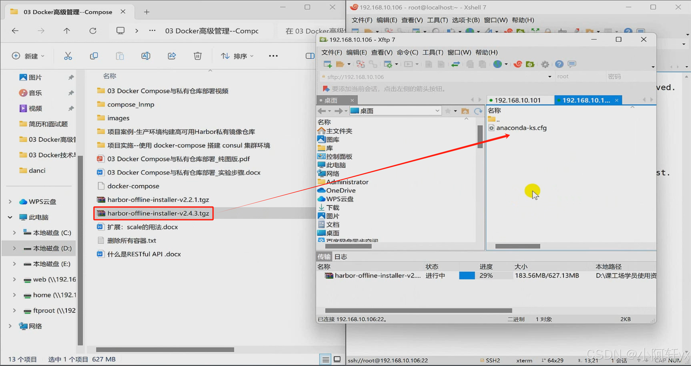
Task: Expand the WPS云盘 node in Explorer sidebar
Action: pyautogui.click(x=10, y=202)
